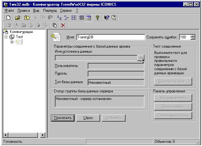The height and width of the screenshot is (146, 202).
Task: Click the Cut scissors icon
Action: click(36, 18)
